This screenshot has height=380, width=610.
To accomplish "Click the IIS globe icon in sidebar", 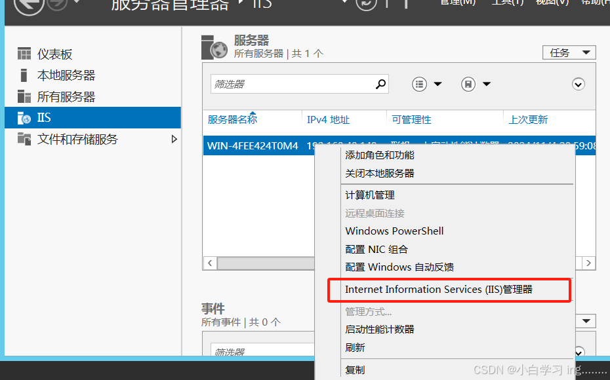I will (x=24, y=118).
